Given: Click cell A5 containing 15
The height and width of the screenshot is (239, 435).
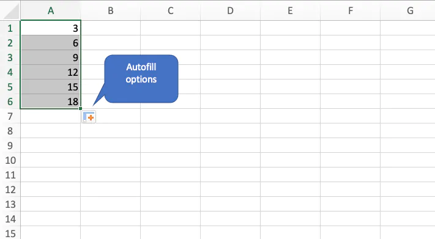Looking at the screenshot, I should coord(51,87).
